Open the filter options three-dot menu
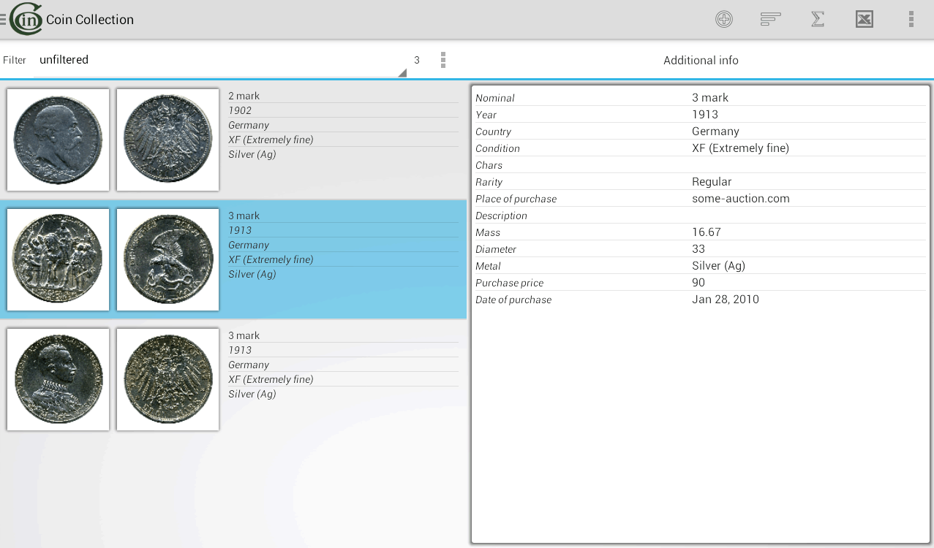 442,60
